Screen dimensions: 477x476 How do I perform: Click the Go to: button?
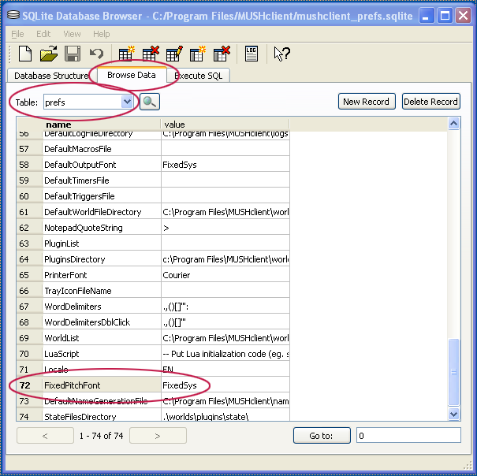(x=322, y=436)
